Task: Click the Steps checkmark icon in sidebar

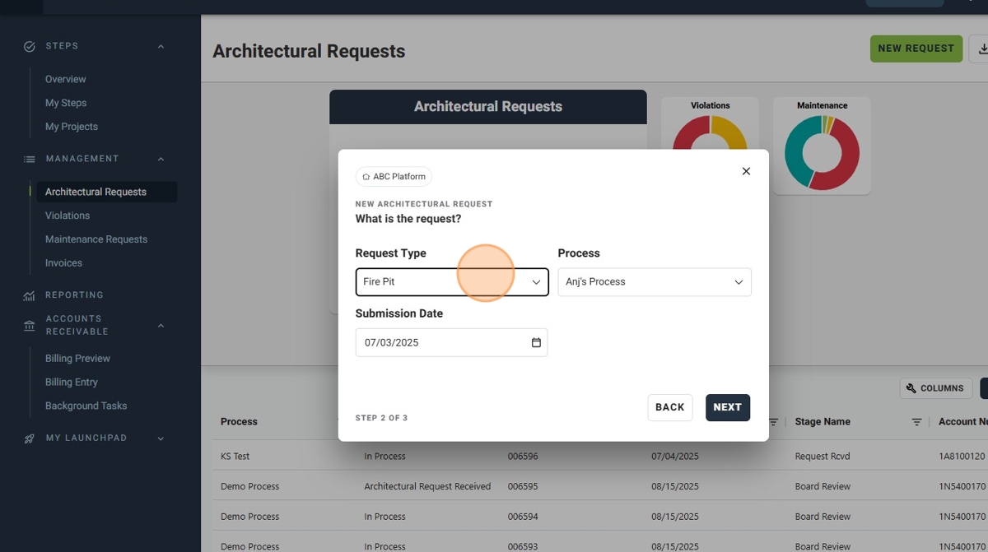Action: [x=30, y=46]
